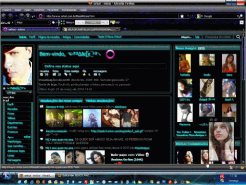Click the Google search magnifier icon
The image size is (246, 185).
pos(241,16)
